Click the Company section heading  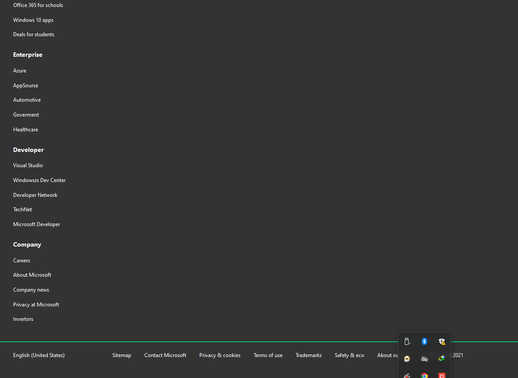coord(27,245)
